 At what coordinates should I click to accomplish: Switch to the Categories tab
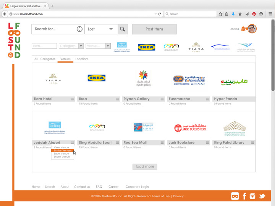click(x=48, y=59)
